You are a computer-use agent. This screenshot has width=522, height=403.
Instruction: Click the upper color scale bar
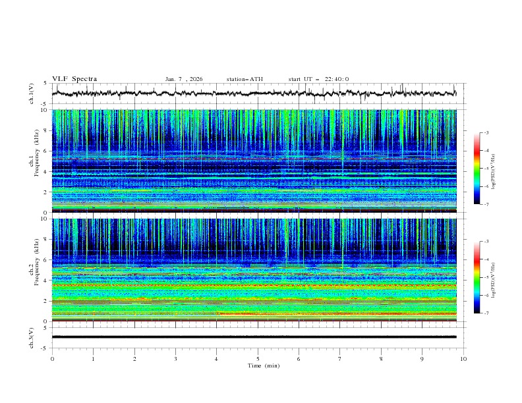tap(477, 169)
